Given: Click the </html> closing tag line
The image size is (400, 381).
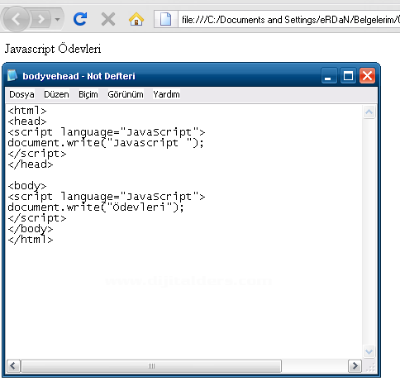Looking at the screenshot, I should coord(31,240).
